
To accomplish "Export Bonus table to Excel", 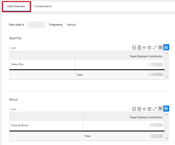I will pyautogui.click(x=134, y=109).
